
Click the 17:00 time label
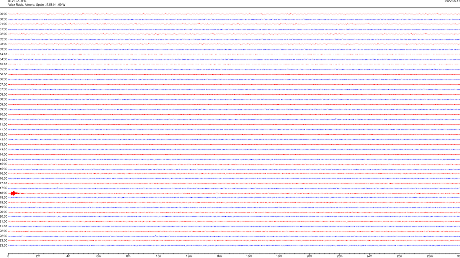click(x=3, y=183)
